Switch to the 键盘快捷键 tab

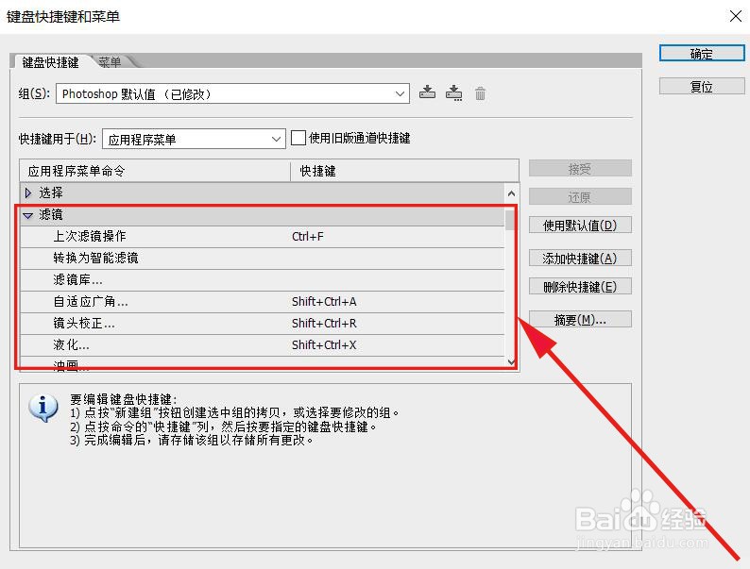[x=50, y=62]
